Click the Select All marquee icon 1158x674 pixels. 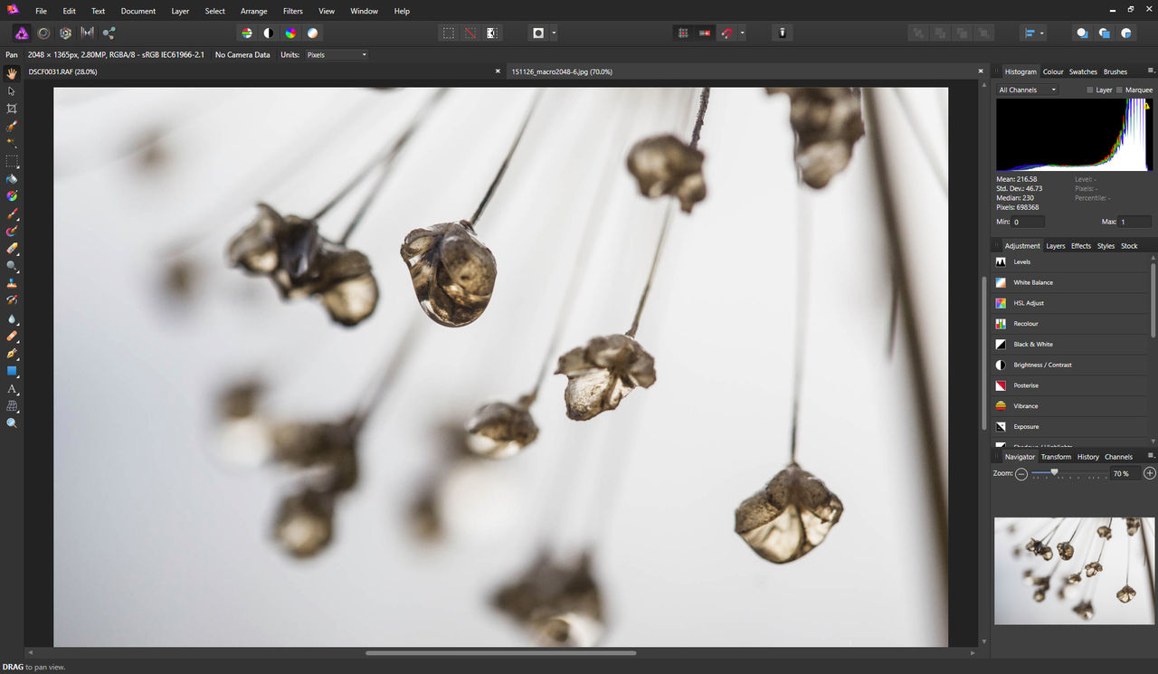[448, 33]
